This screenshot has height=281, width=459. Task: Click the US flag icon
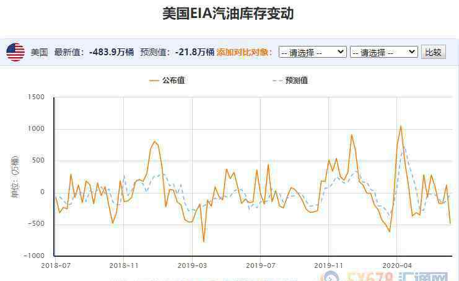15,52
